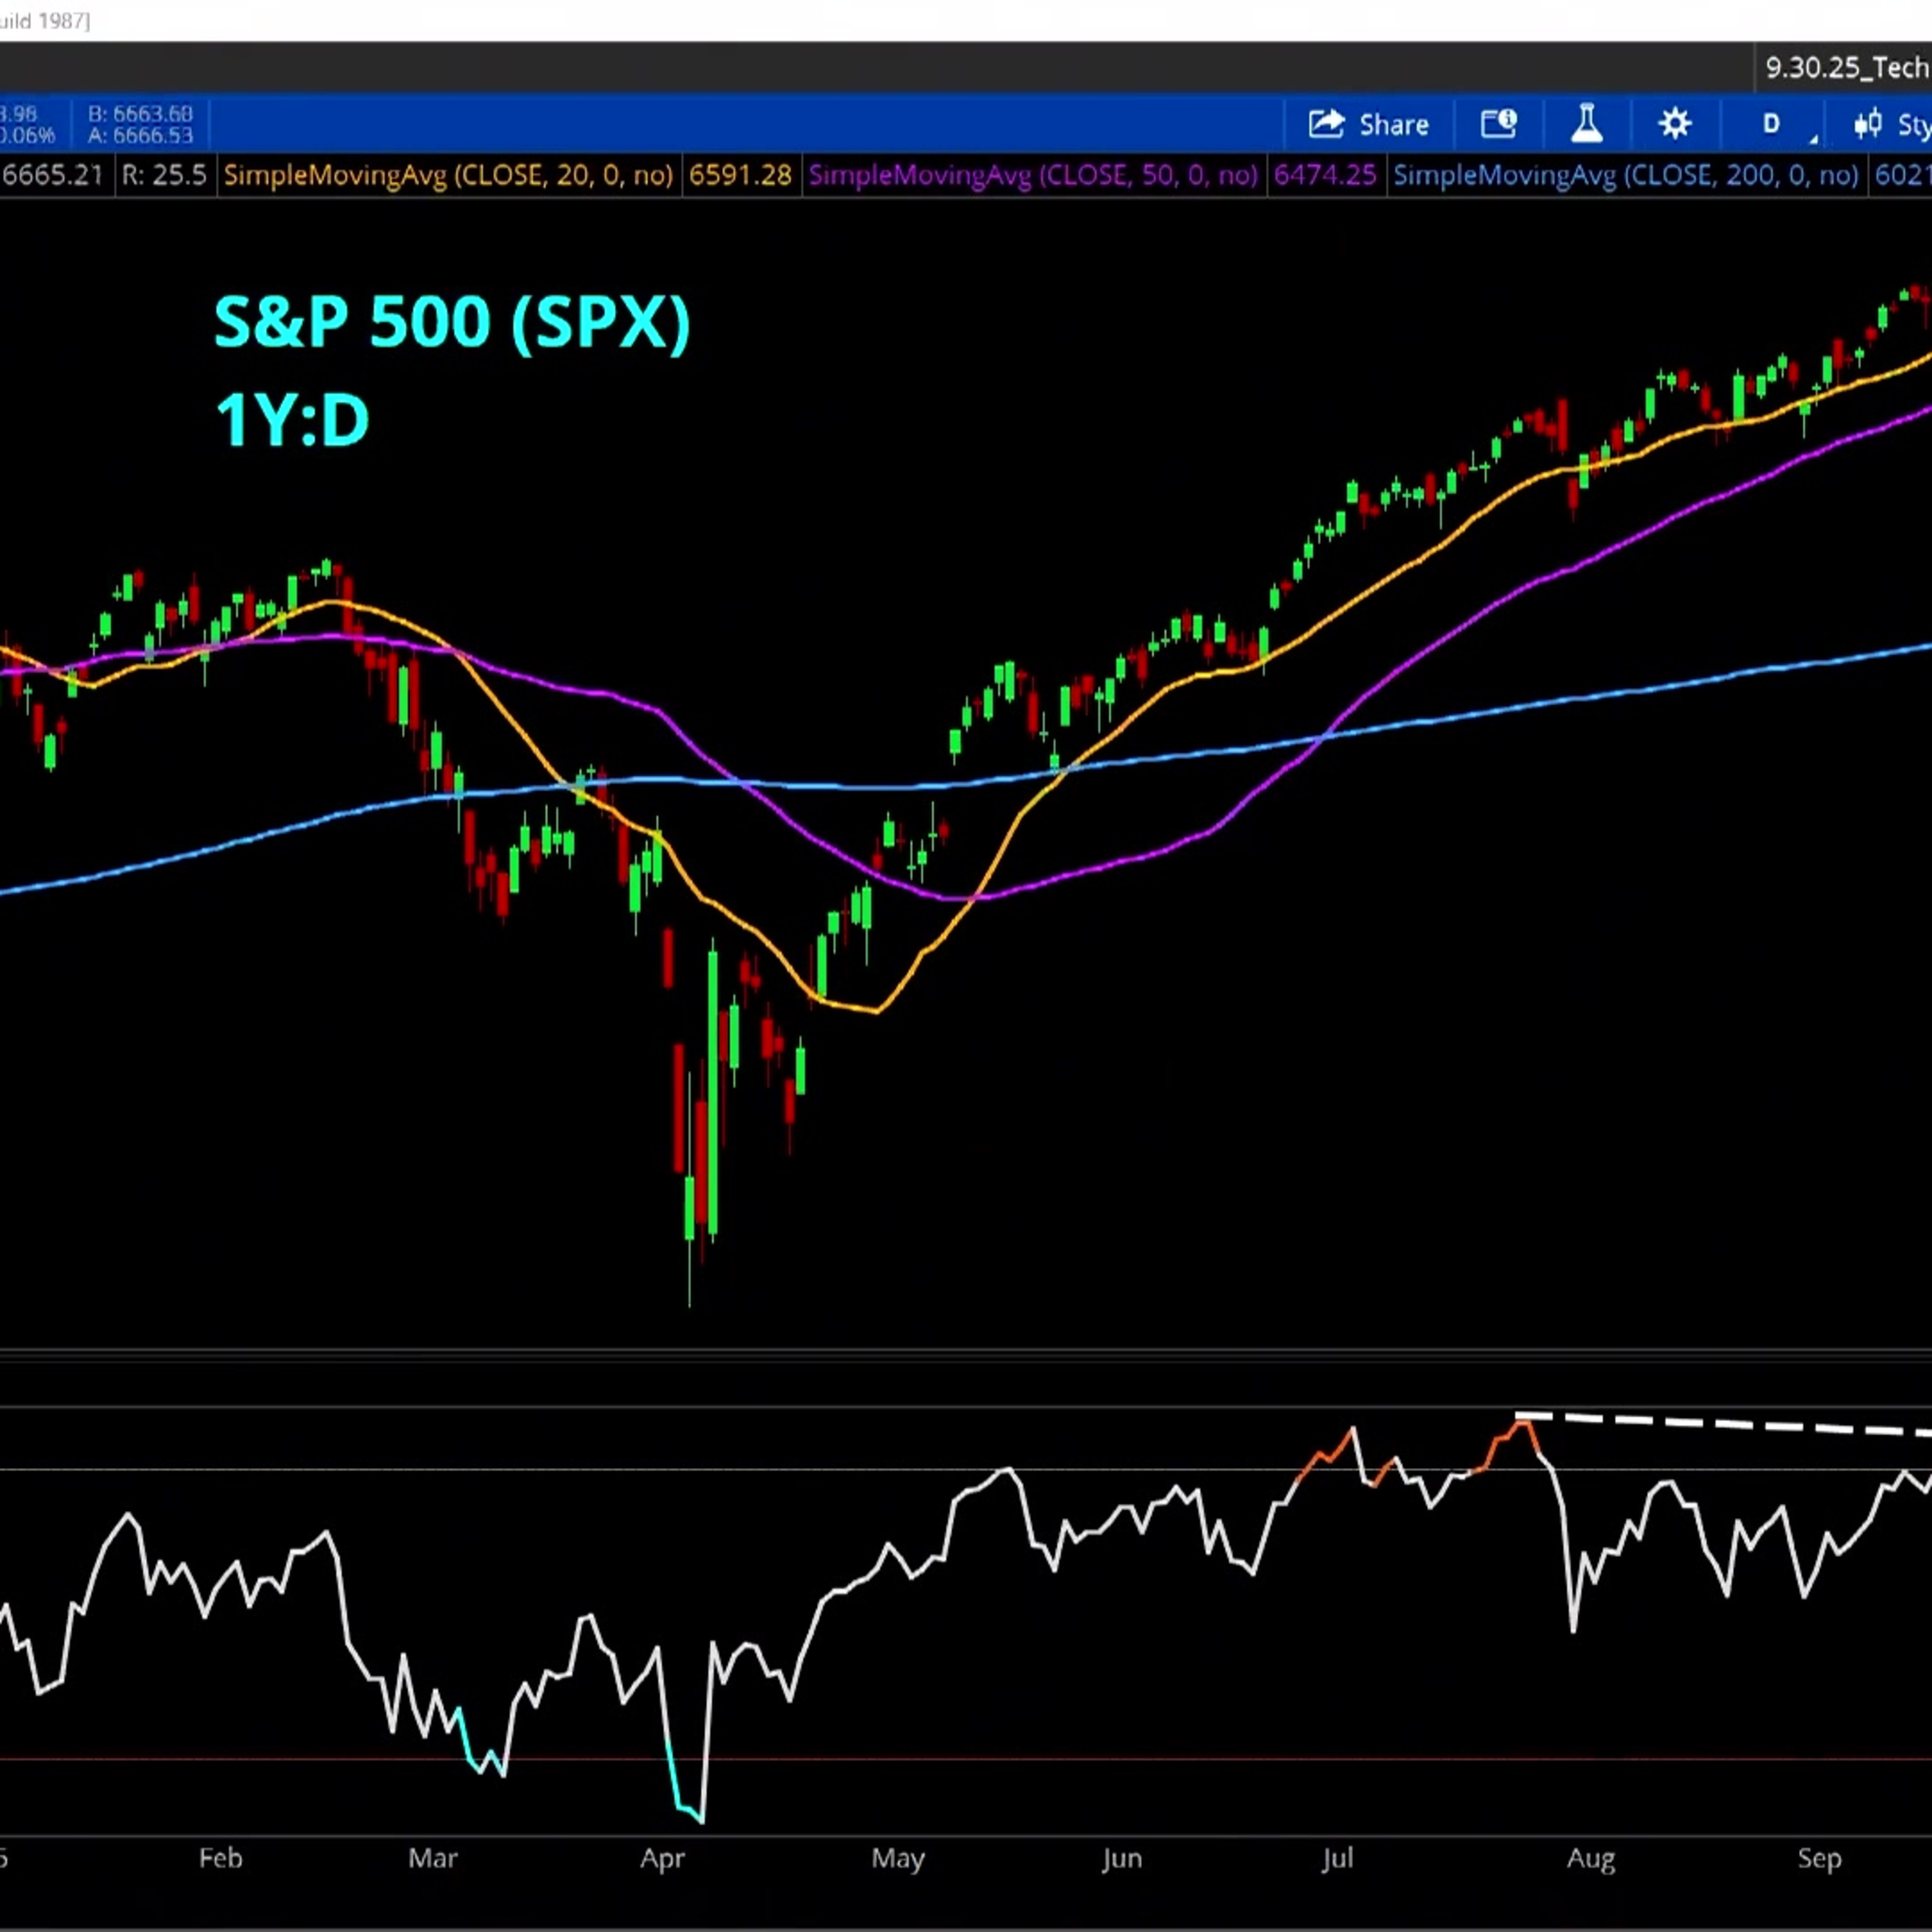Click the SimpleMovingAvg (CLOSE, 200, 0, no) label

pos(1626,175)
